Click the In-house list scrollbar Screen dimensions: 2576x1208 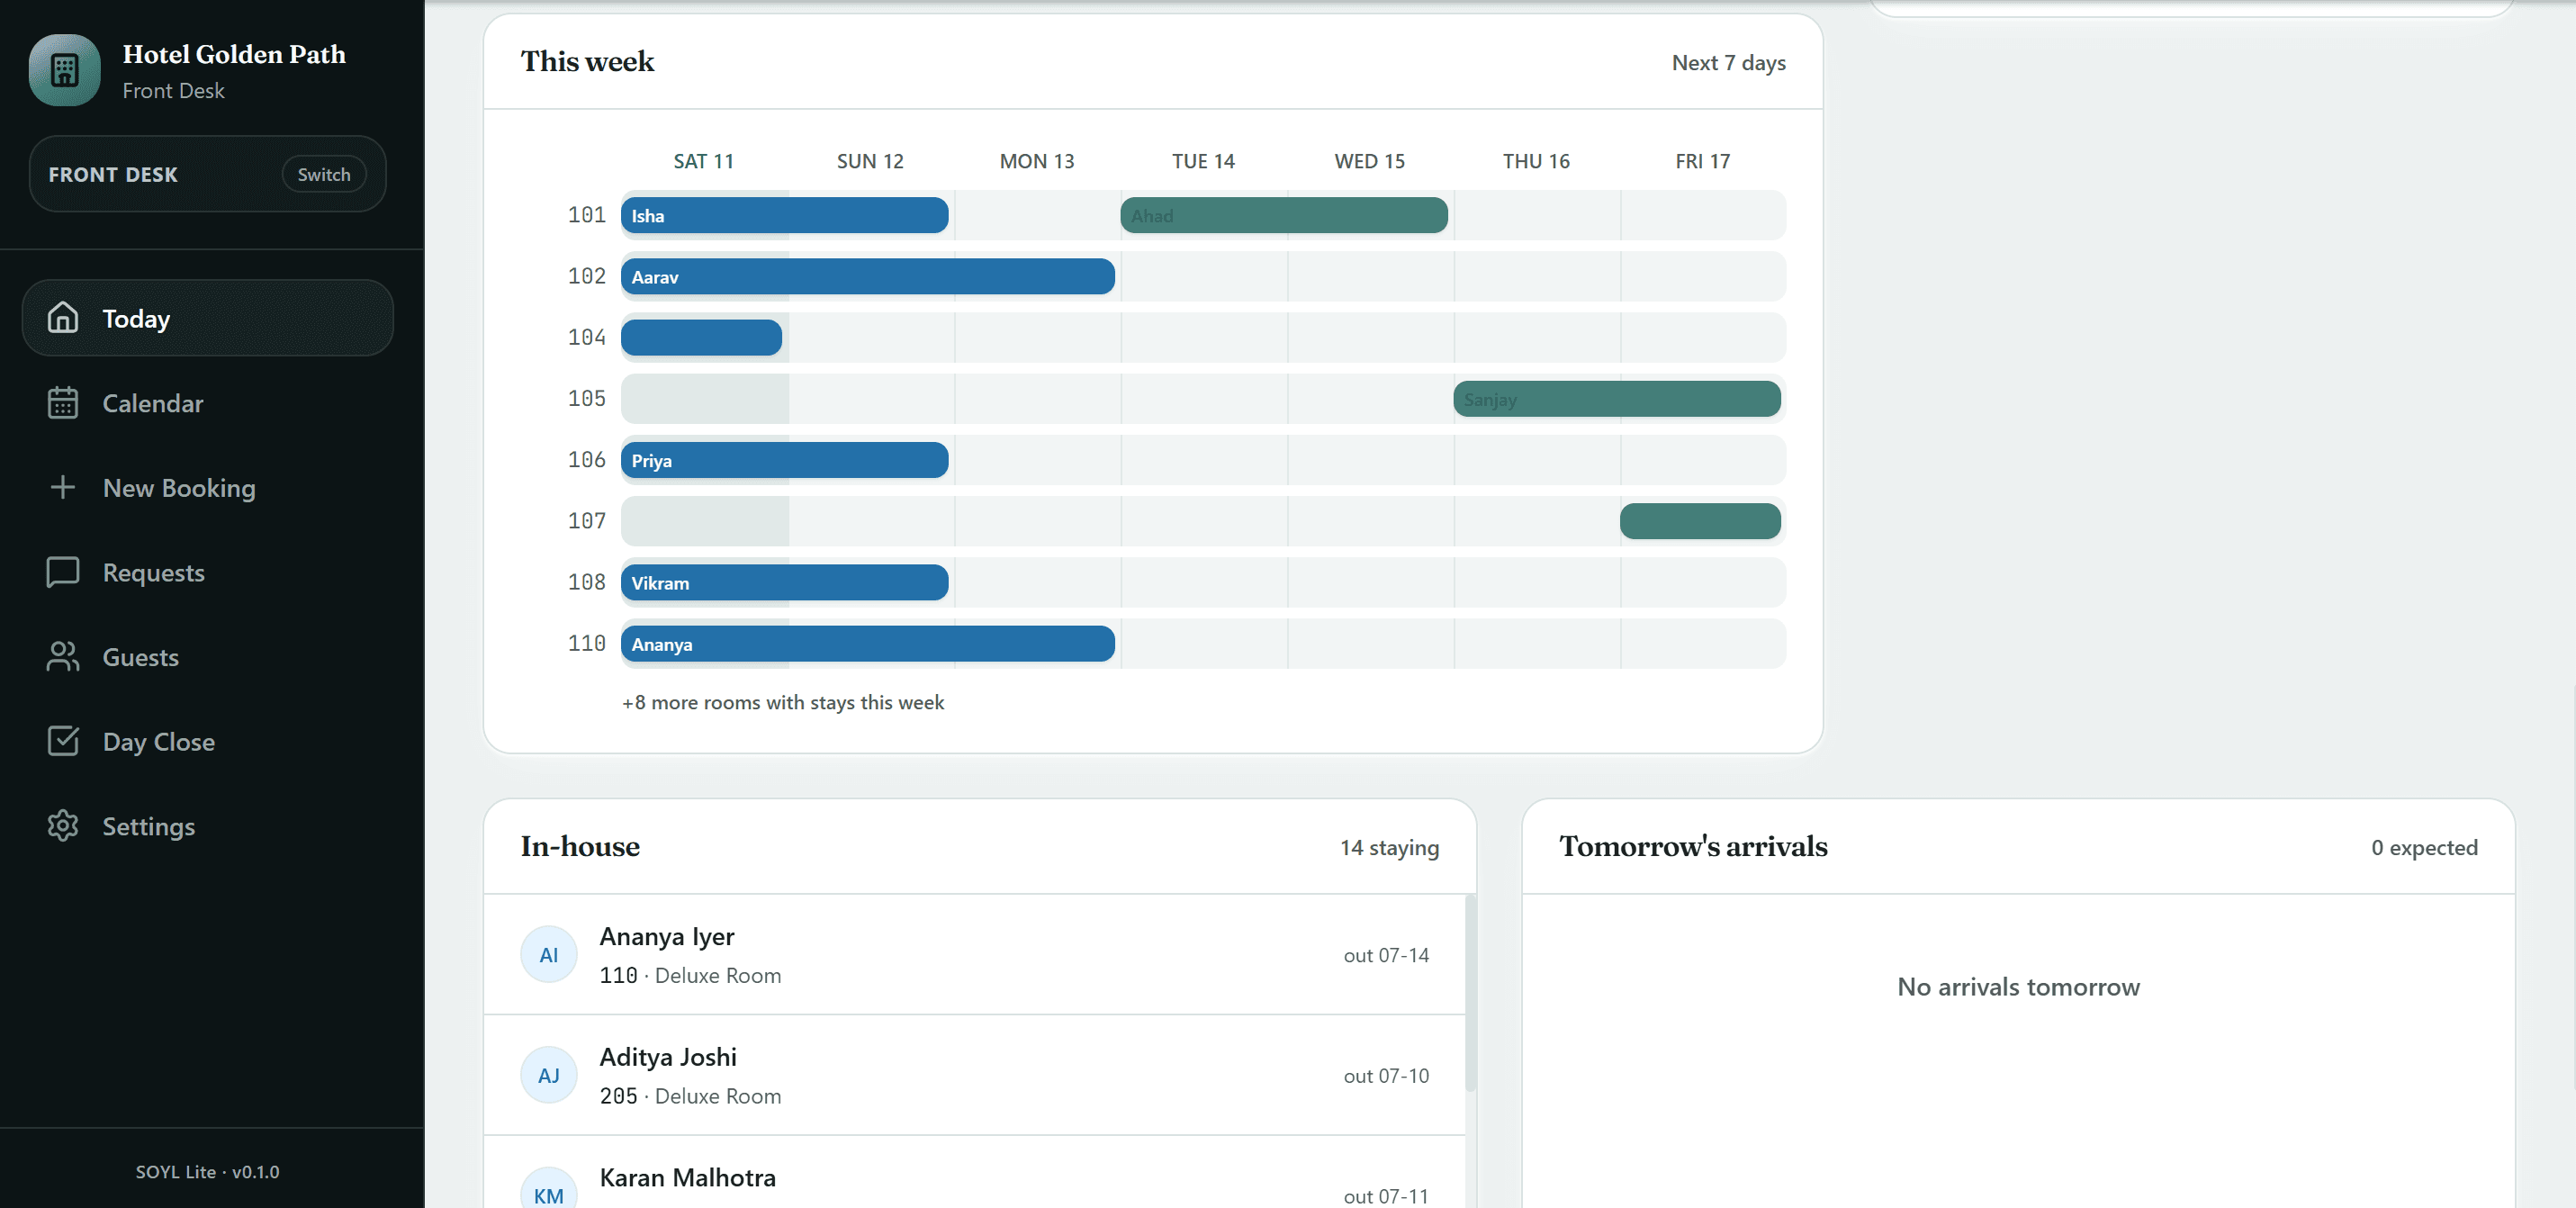click(1470, 993)
